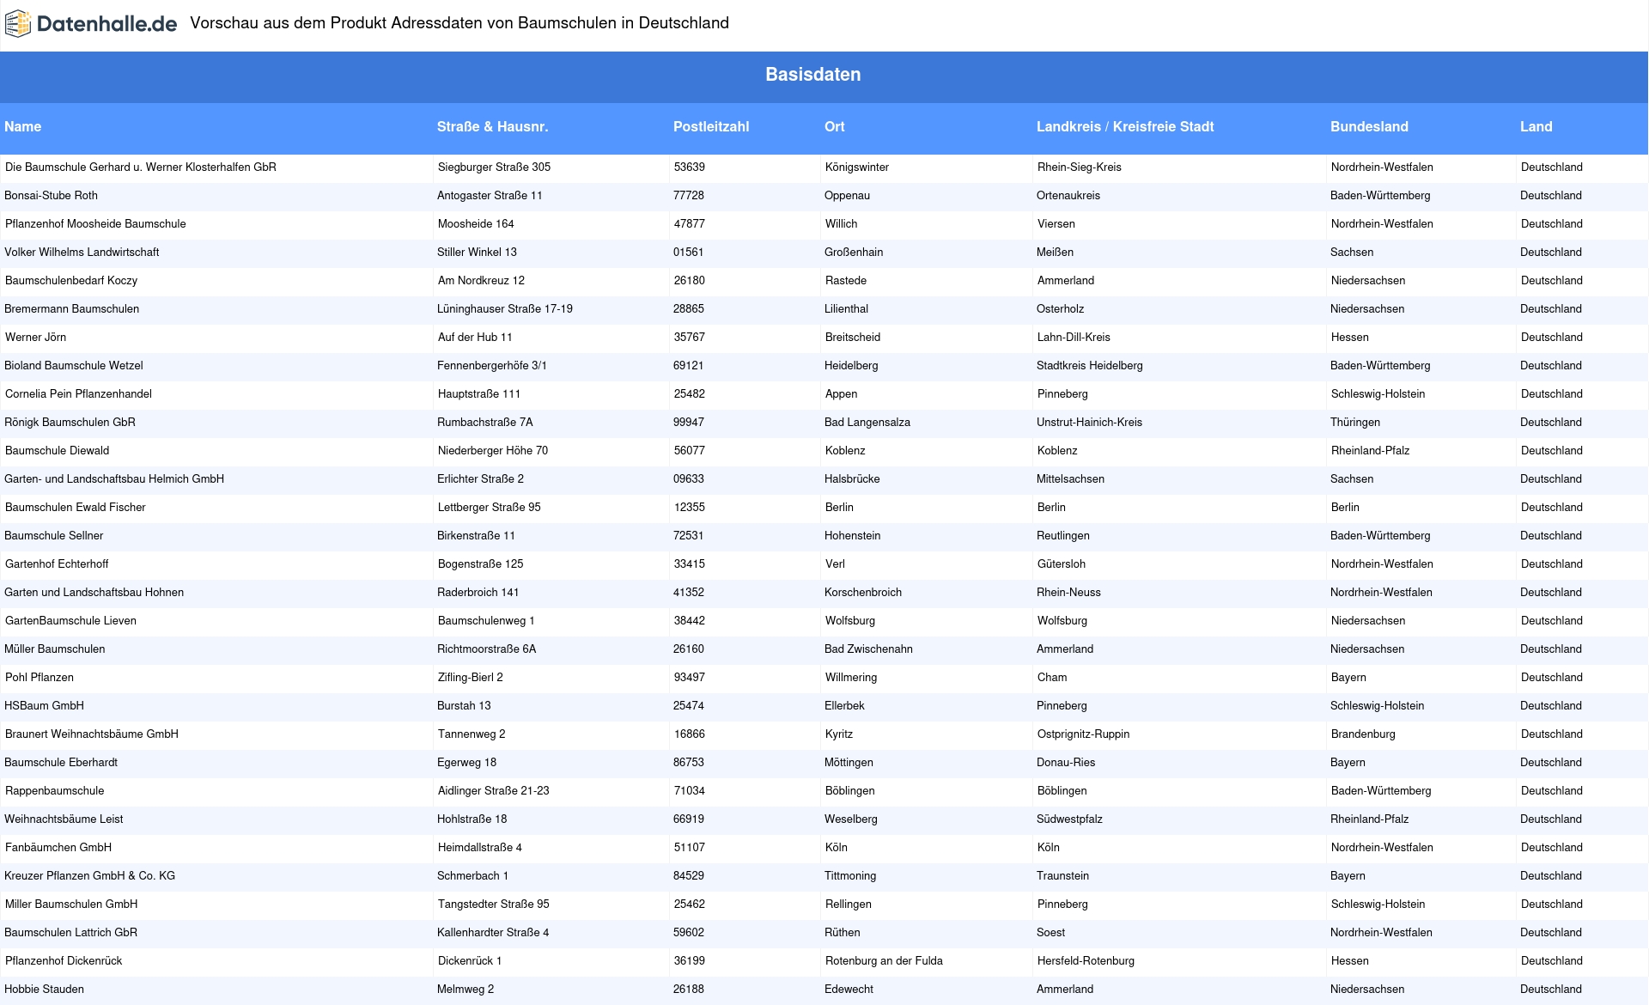1649x1005 pixels.
Task: Click Rotenburg an der Fulda cell
Action: point(884,961)
